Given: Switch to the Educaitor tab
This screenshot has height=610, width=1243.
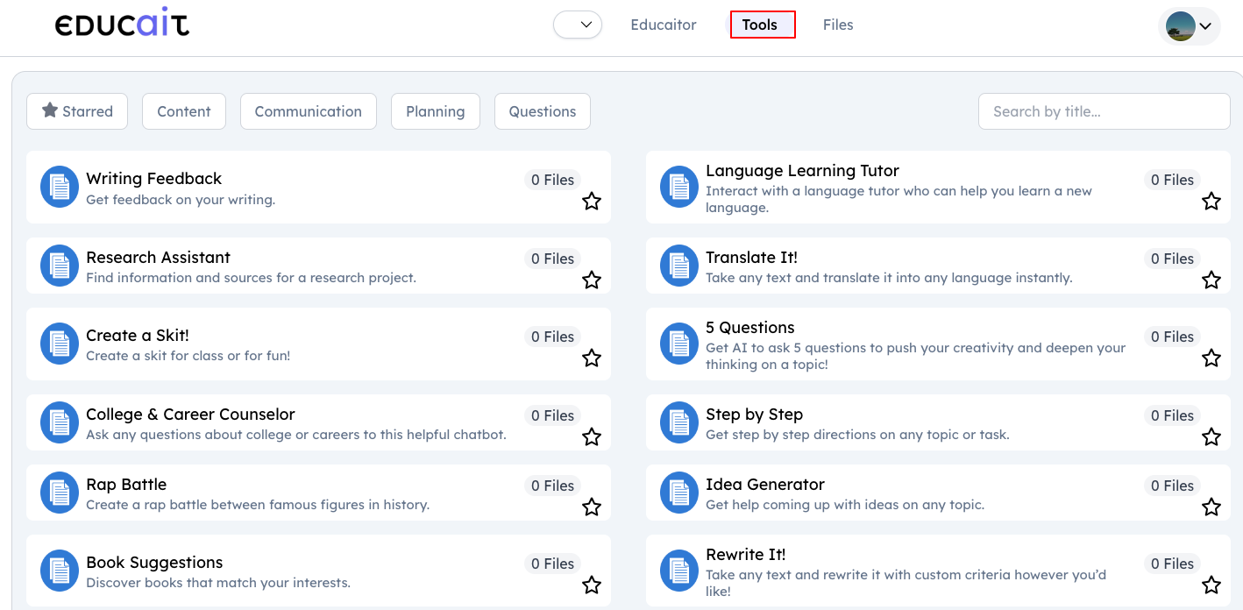Looking at the screenshot, I should tap(663, 25).
